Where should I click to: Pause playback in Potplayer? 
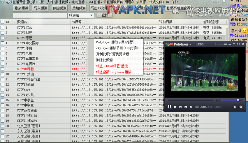point(170,107)
